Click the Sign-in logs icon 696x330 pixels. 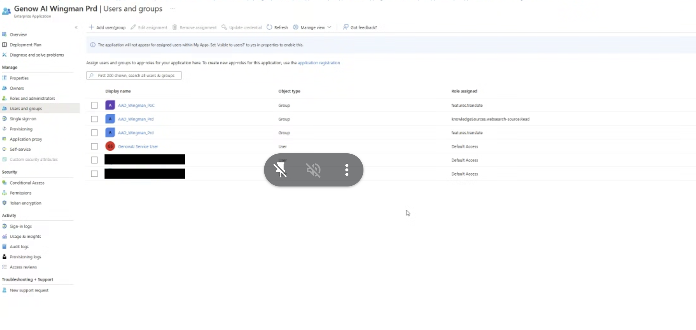pos(5,226)
